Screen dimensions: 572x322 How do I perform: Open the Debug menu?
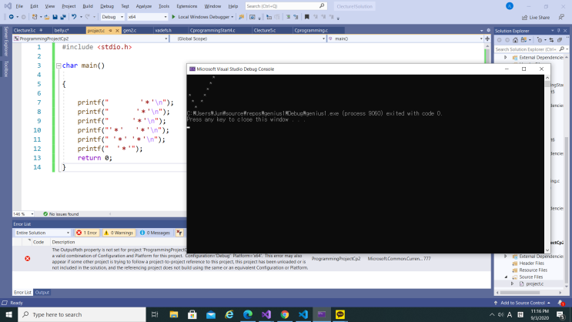click(107, 6)
